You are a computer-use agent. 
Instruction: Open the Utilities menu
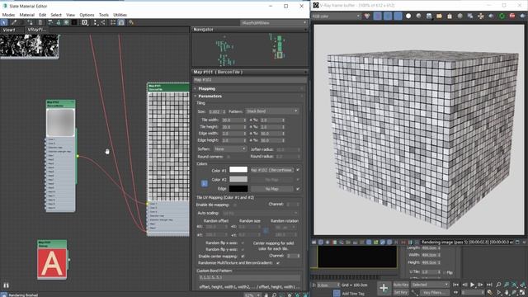[120, 15]
